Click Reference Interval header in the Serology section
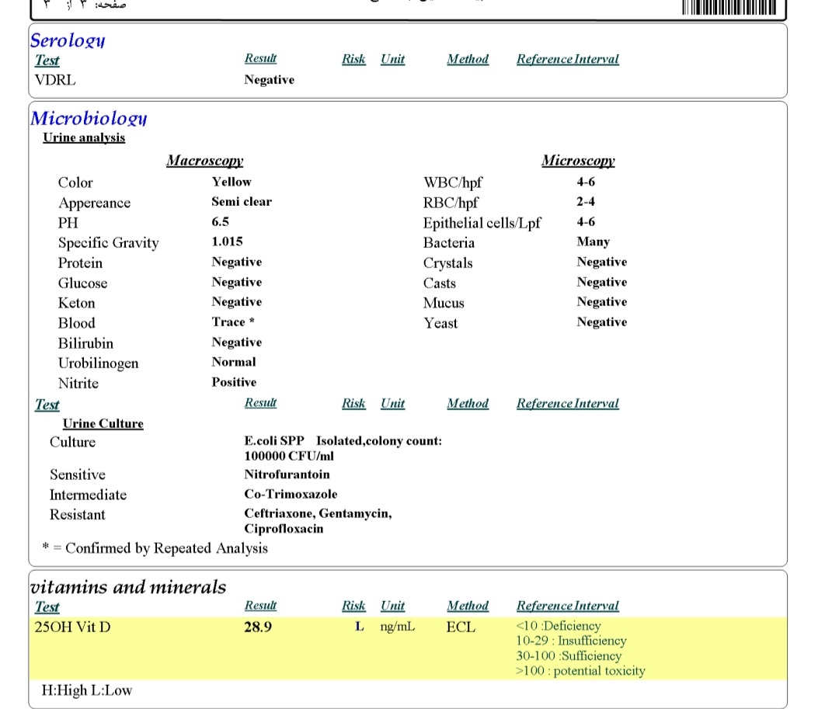The height and width of the screenshot is (709, 839). (x=568, y=59)
